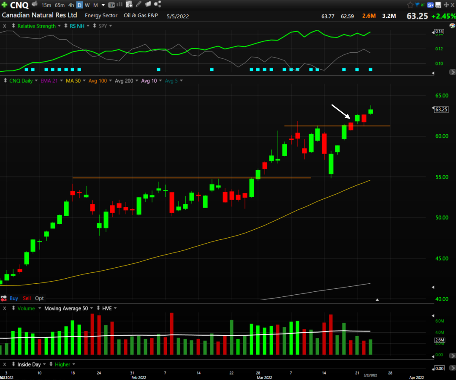Open the Volume indicator dropdown

pyautogui.click(x=40, y=308)
